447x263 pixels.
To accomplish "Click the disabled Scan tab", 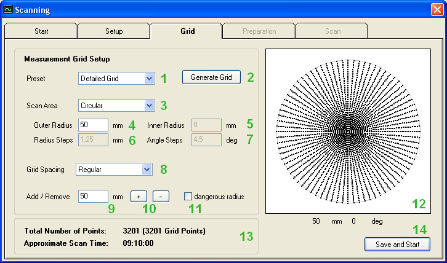I will pyautogui.click(x=332, y=31).
